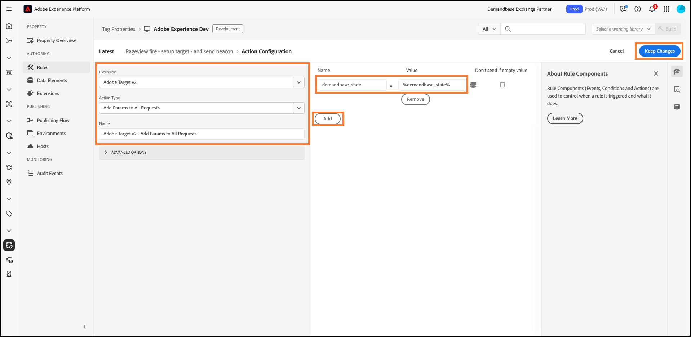Click the data element picker icon beside Value
Image resolution: width=691 pixels, height=337 pixels.
473,85
